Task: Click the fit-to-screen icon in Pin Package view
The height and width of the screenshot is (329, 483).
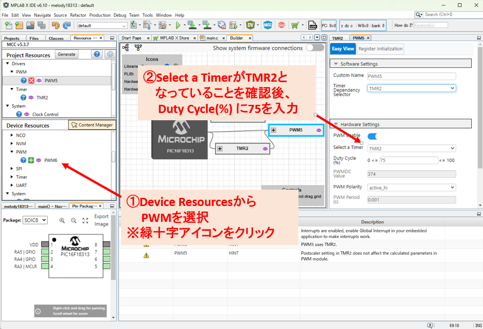Action: click(x=85, y=221)
